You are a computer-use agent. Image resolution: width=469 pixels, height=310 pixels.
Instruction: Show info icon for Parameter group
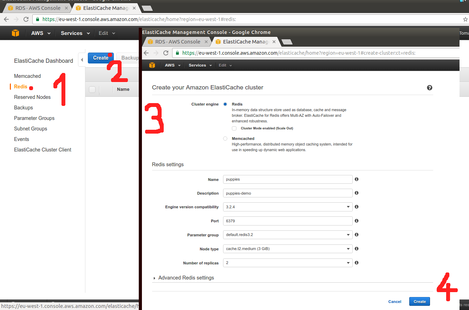click(357, 235)
